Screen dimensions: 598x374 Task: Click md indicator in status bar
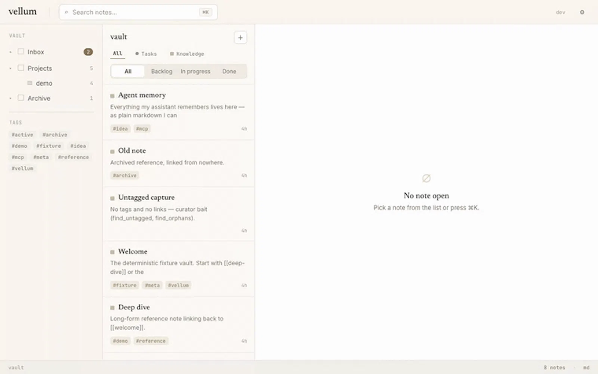click(586, 368)
